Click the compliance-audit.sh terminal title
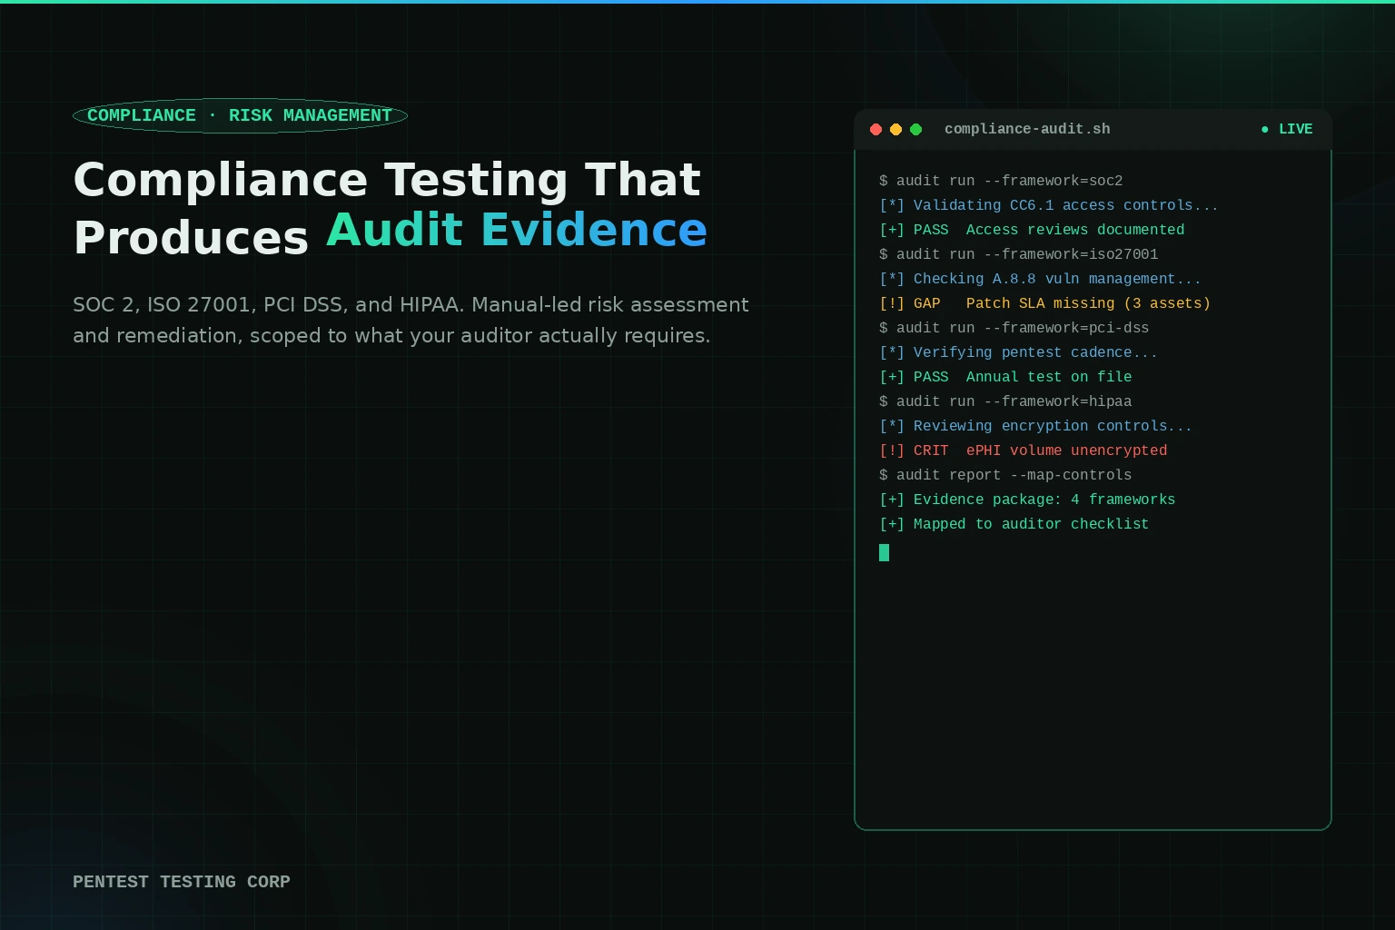The height and width of the screenshot is (930, 1395). [x=1027, y=129]
